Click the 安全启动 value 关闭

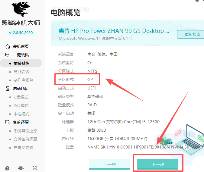point(91,113)
